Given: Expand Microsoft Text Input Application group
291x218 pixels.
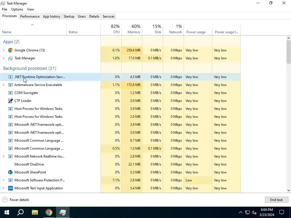Looking at the screenshot, I should click(3, 188).
